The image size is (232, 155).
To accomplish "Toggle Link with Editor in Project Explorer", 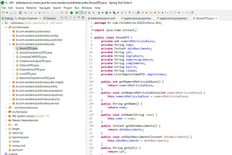I will pos(66,18).
